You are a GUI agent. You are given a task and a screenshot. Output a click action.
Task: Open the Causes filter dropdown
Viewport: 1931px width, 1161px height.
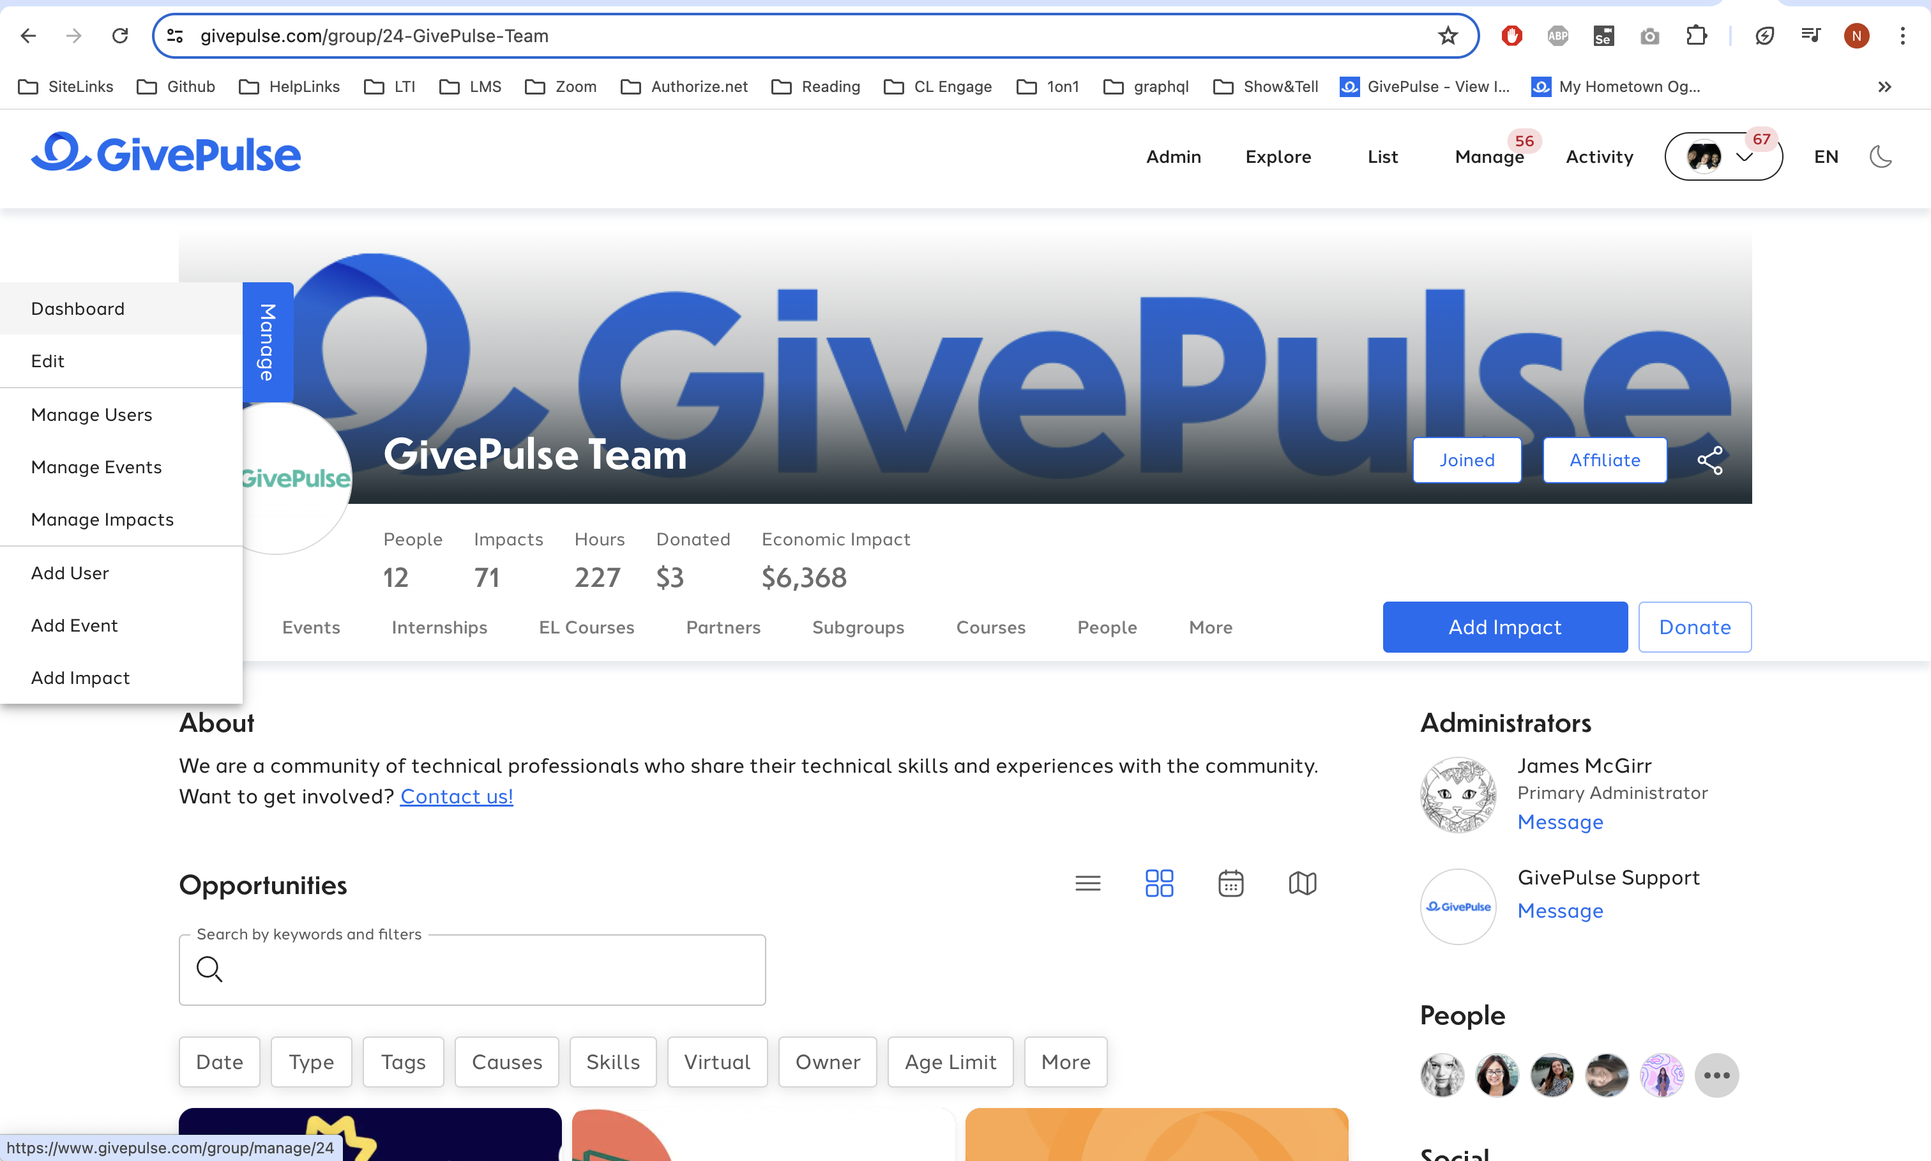507,1061
